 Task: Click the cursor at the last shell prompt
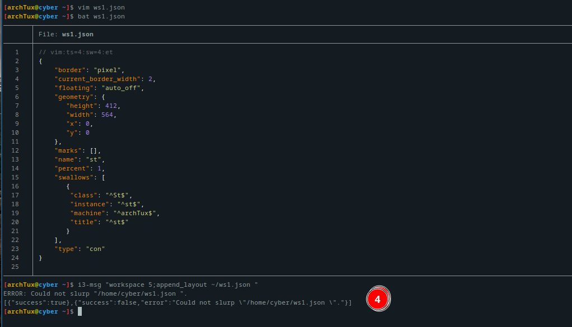[80, 312]
